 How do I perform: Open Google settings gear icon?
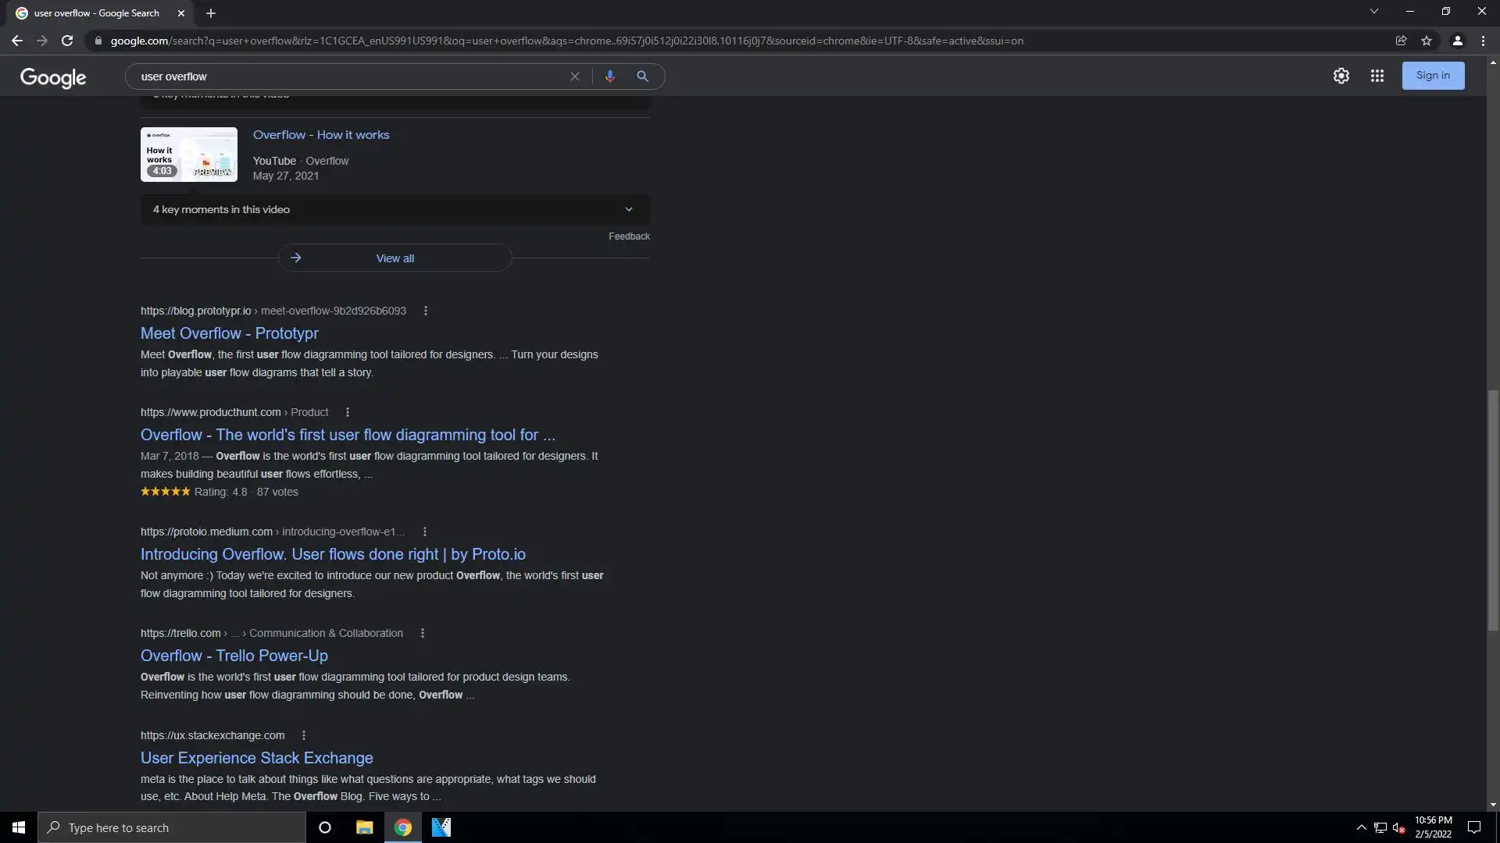click(1341, 76)
